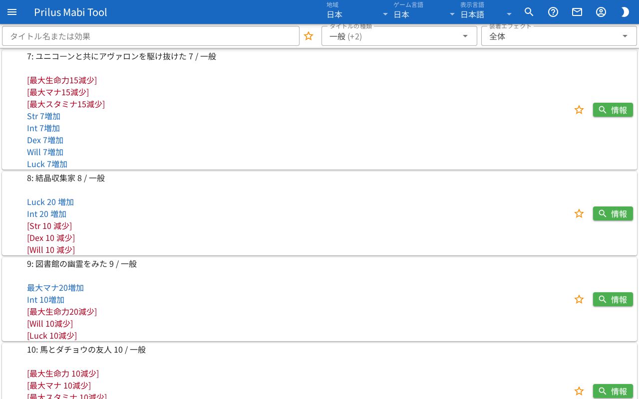Image resolution: width=639 pixels, height=399 pixels.
Task: Select the 10: 馬とダチョウの友人 heading
Action: coord(86,350)
